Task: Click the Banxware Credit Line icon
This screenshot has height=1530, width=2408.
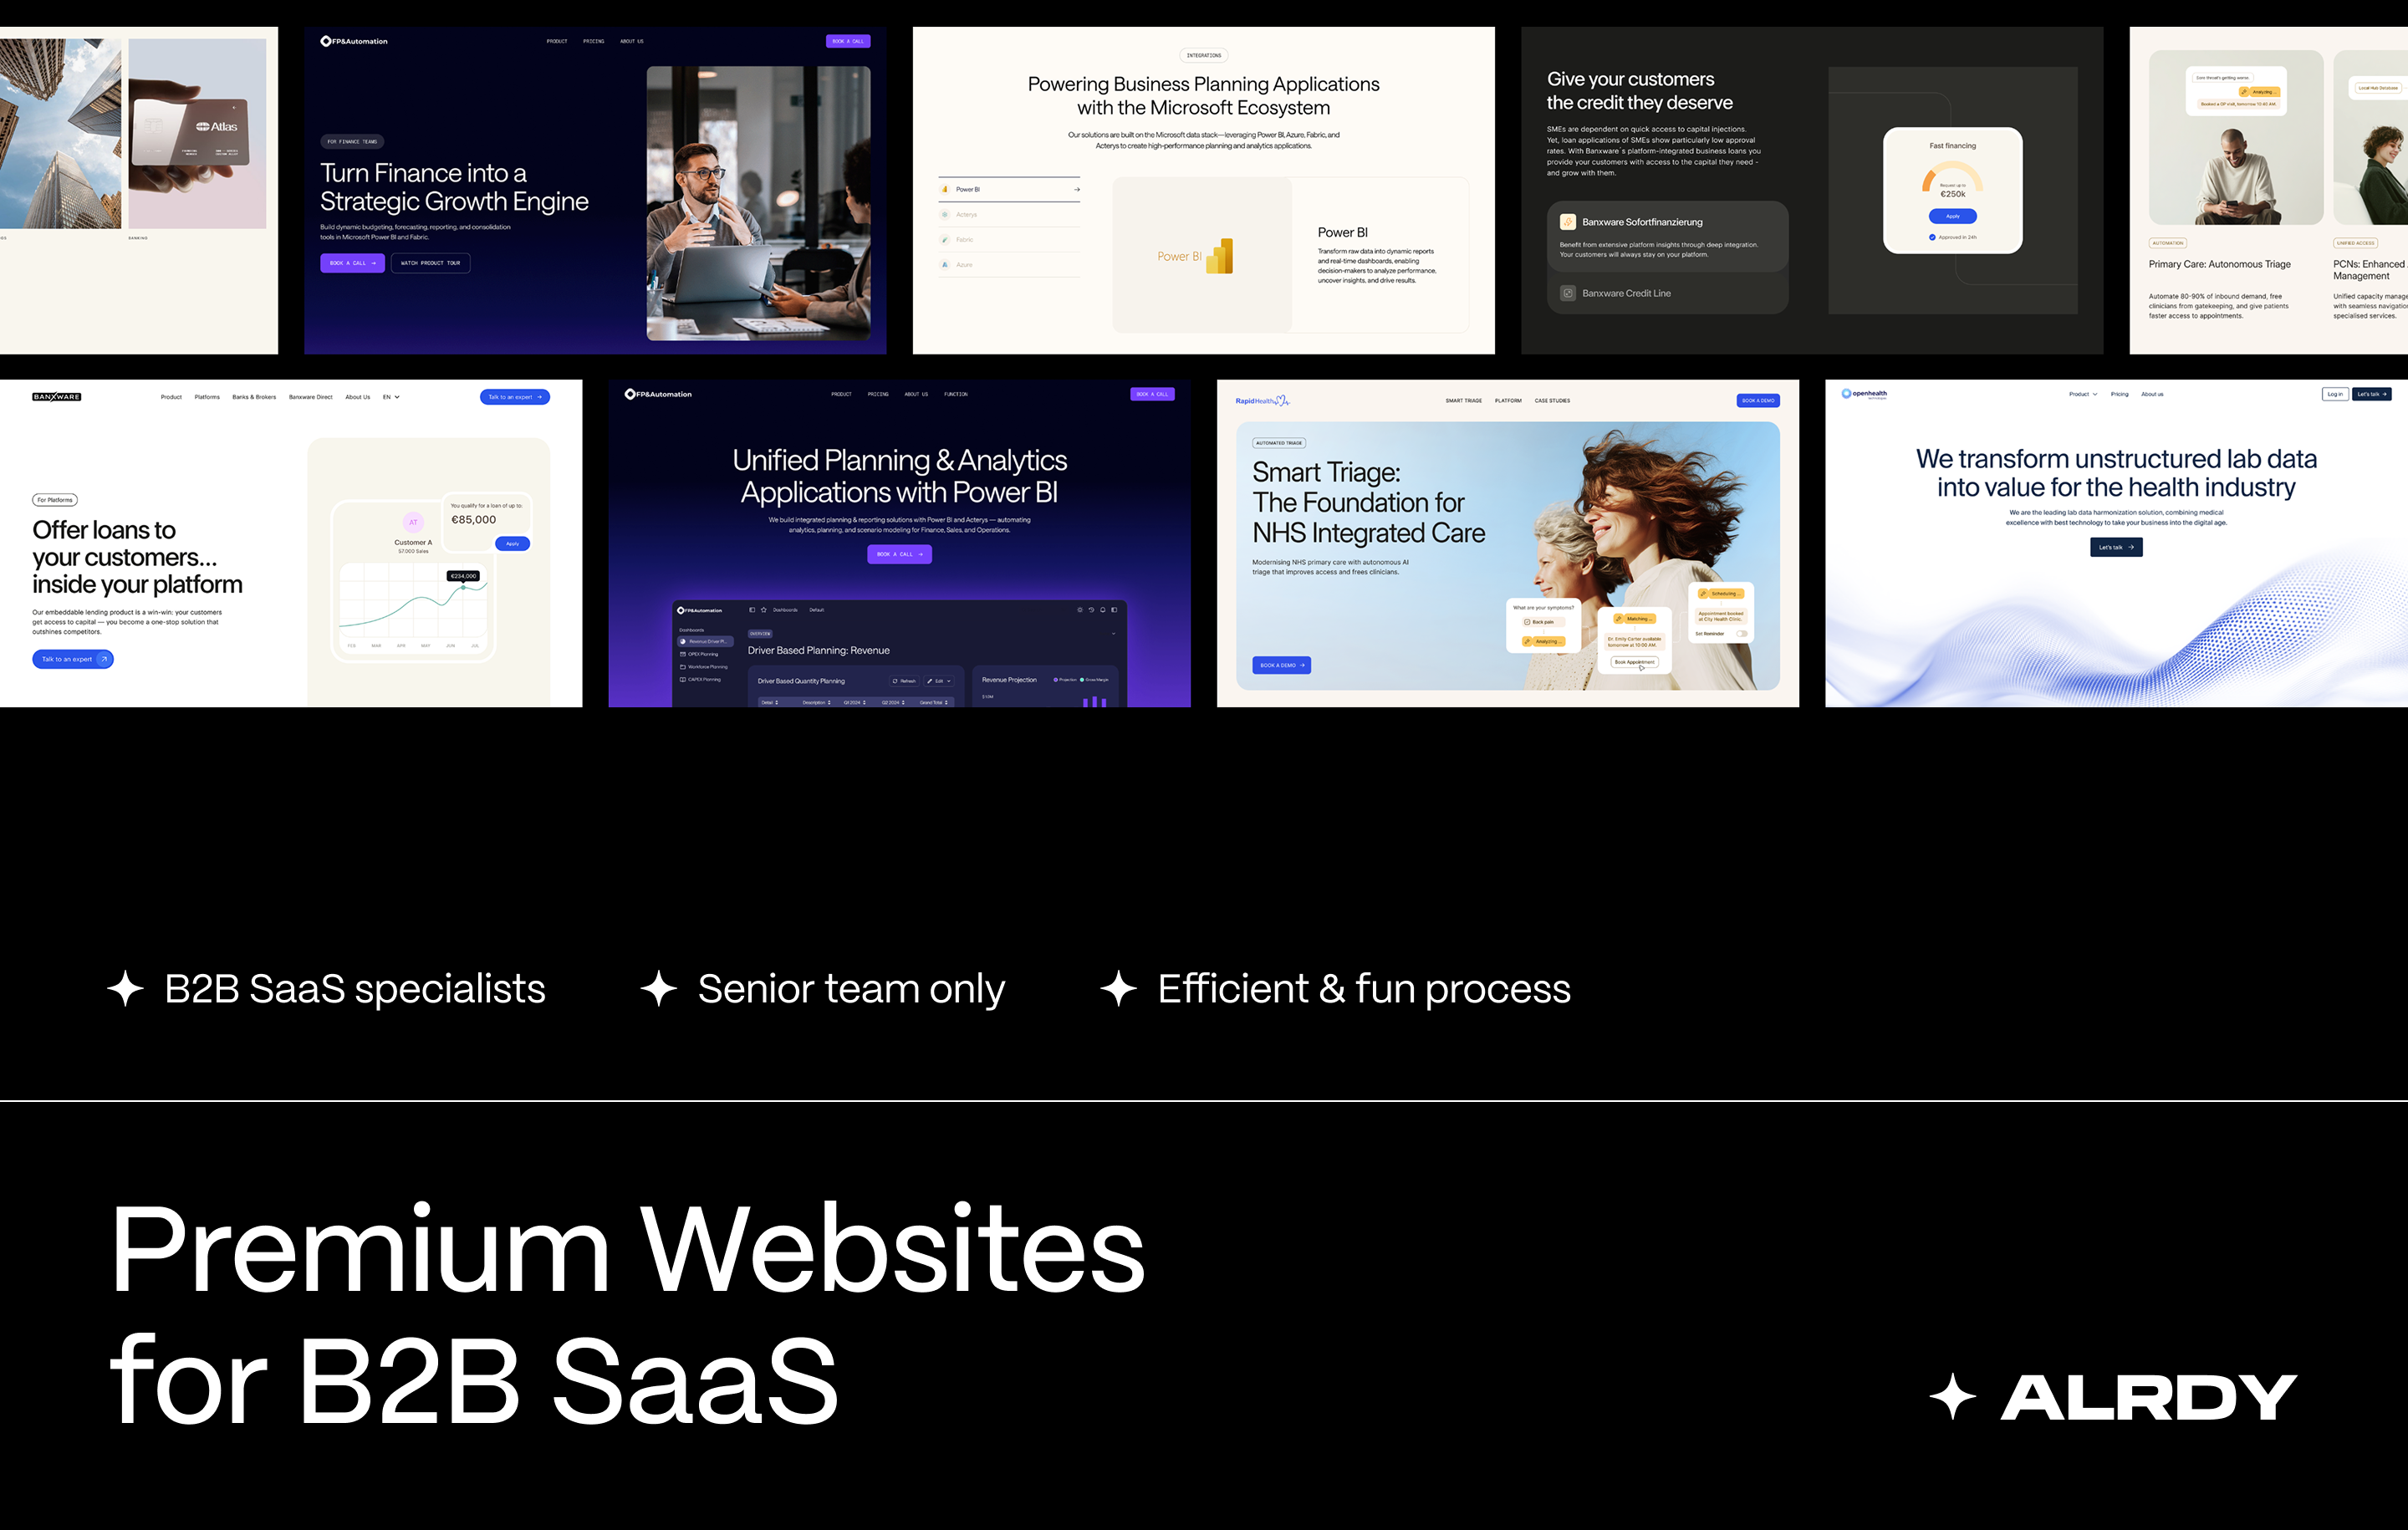Action: point(1568,293)
